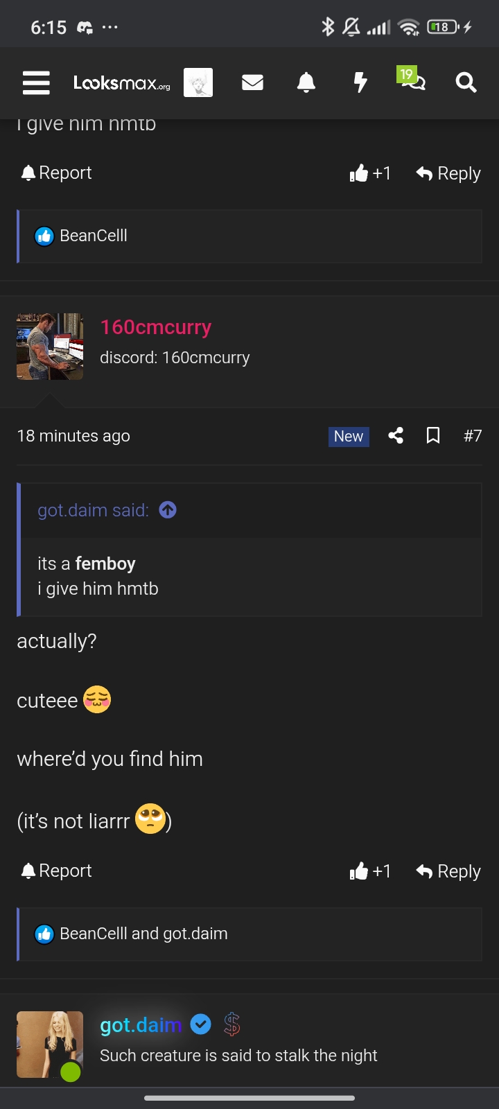Image resolution: width=499 pixels, height=1109 pixels.
Task: Open 160cmcurry username profile link
Action: pos(156,327)
